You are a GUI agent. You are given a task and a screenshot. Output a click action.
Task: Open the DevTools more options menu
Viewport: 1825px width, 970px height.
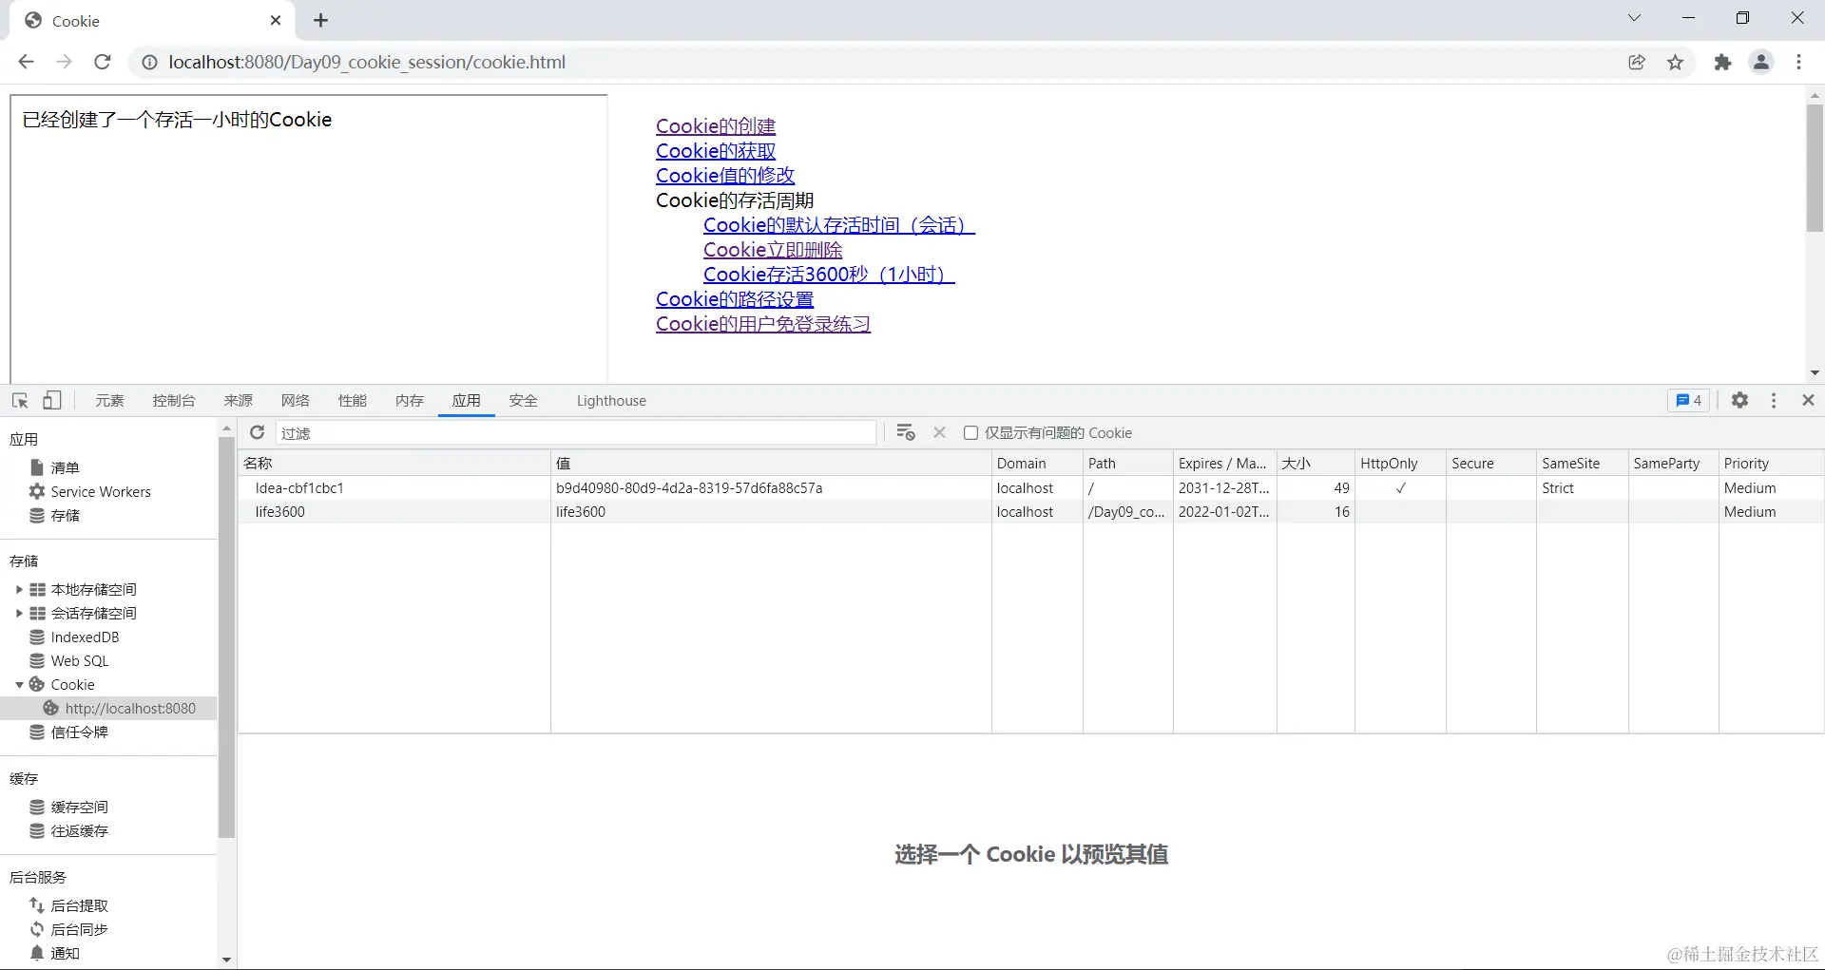point(1774,400)
